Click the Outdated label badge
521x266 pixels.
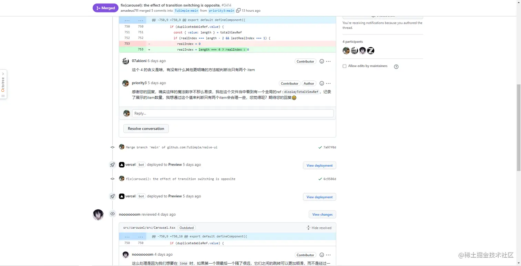[x=186, y=228]
